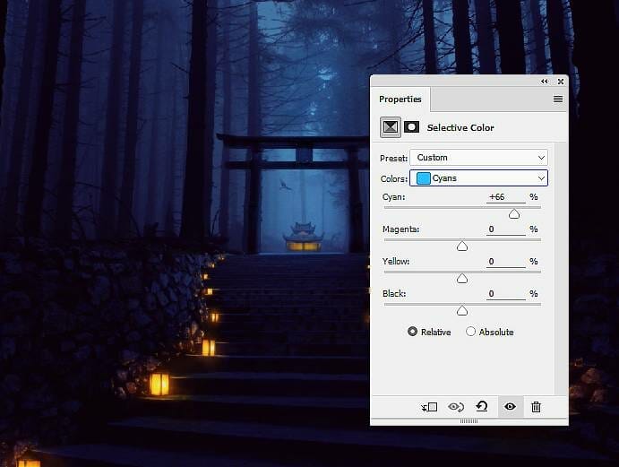This screenshot has height=467, width=619.
Task: Click the Cyan slider handle
Action: 514,214
